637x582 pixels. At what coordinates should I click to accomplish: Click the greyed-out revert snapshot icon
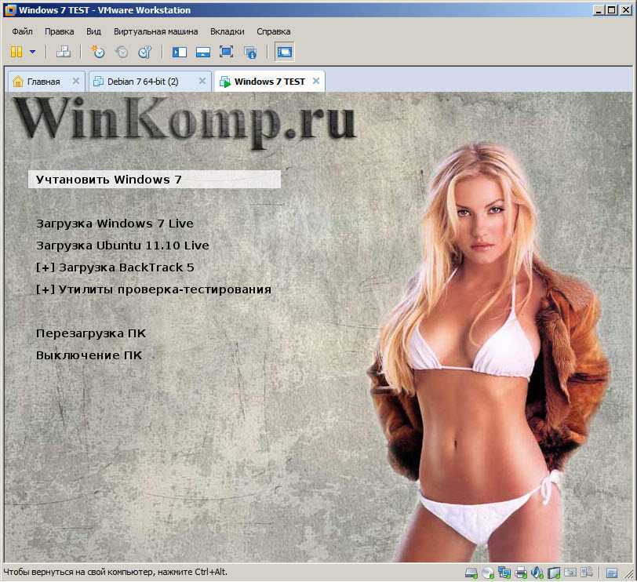pos(122,52)
